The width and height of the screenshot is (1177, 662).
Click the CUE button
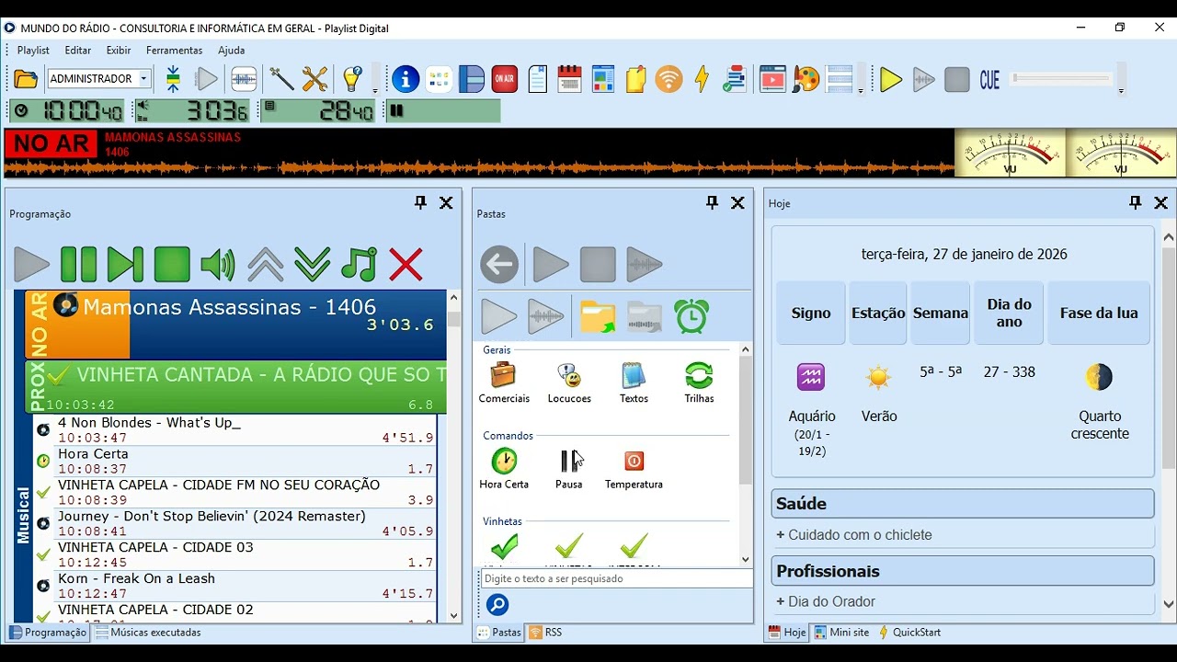pos(989,80)
